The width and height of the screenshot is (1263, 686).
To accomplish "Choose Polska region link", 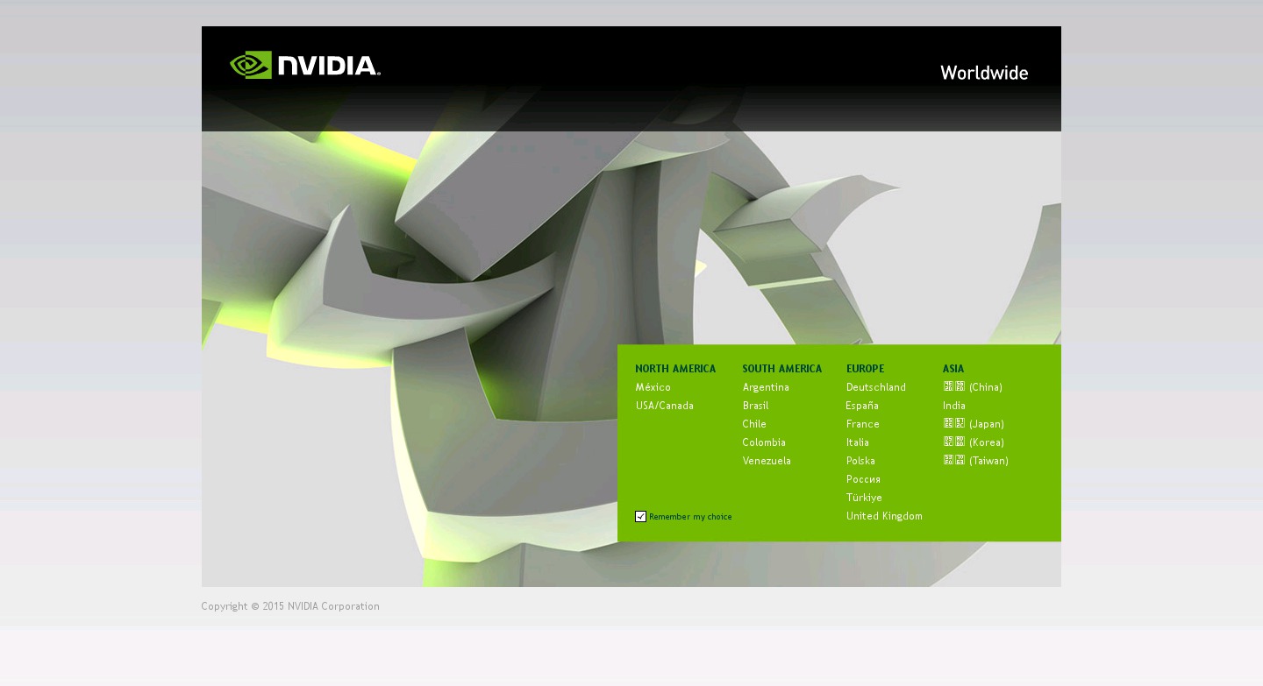I will (860, 461).
